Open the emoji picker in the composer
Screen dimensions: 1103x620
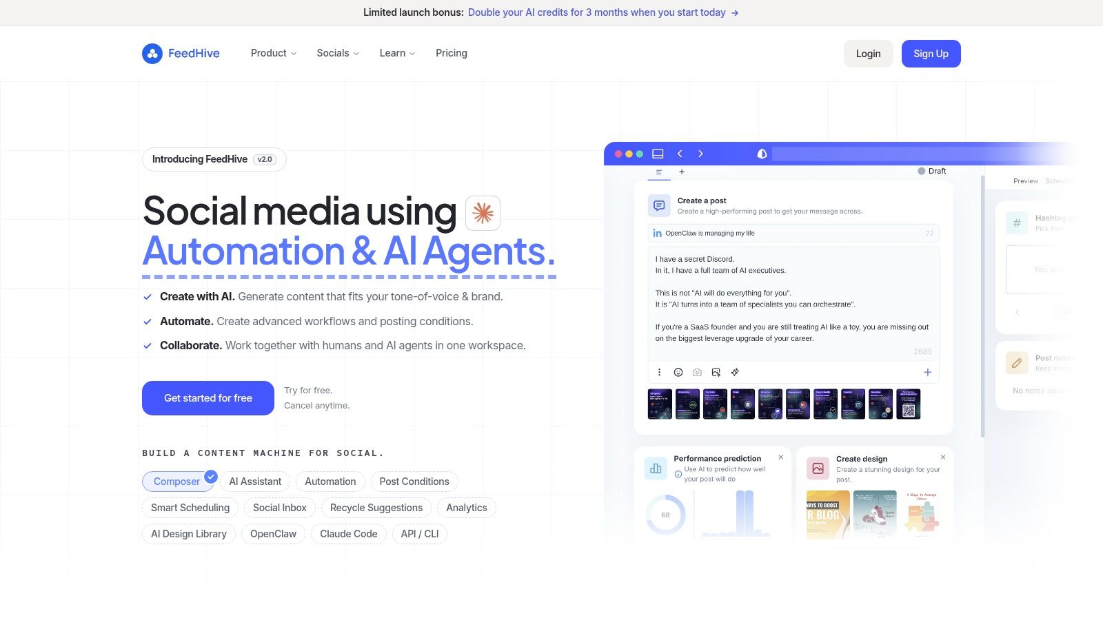pos(678,373)
